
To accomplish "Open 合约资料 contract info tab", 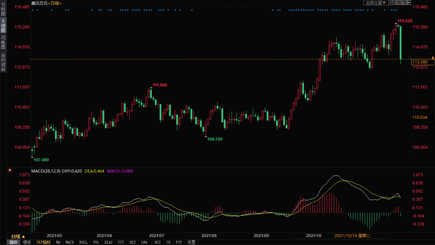I will point(3,63).
